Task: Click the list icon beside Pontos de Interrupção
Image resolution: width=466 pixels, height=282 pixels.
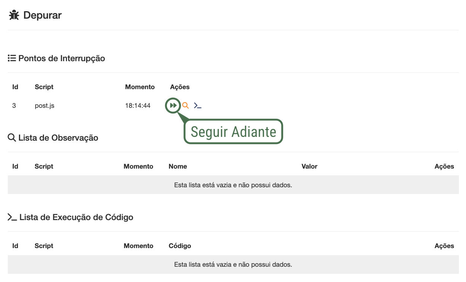Action: coord(12,58)
